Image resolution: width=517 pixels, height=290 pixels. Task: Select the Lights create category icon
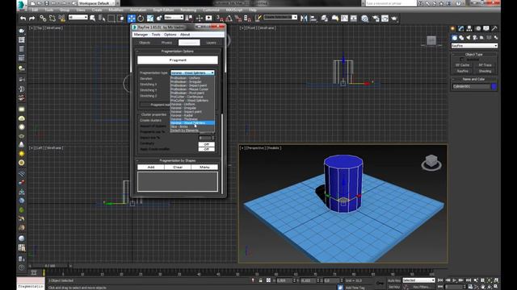[469, 38]
